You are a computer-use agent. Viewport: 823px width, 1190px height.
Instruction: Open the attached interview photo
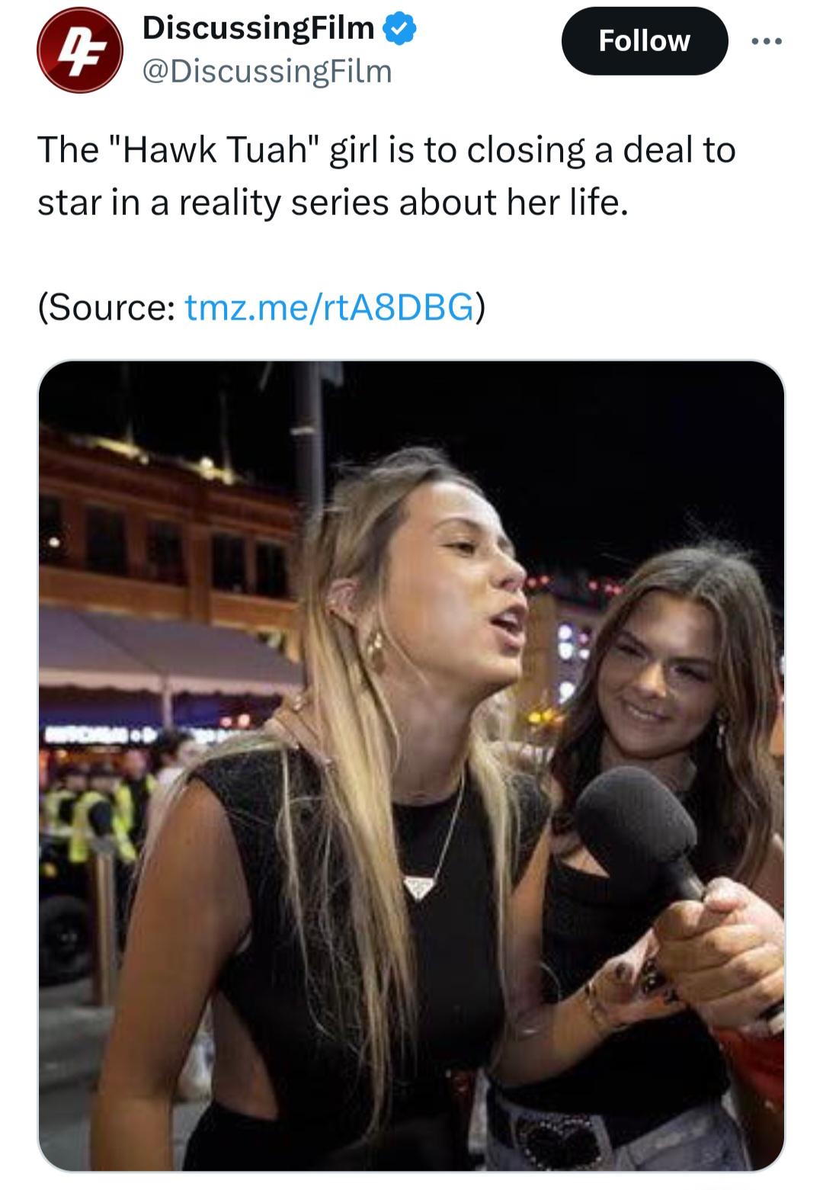[411, 765]
